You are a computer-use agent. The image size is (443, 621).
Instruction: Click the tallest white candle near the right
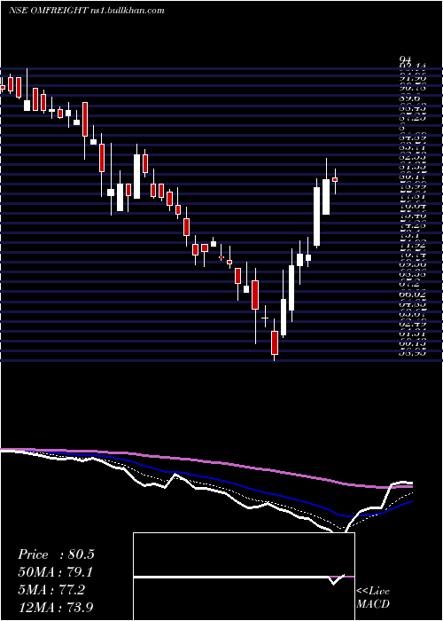pos(317,216)
